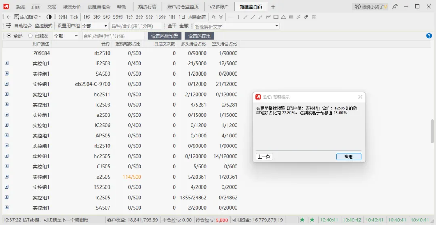
Task: Select the triangle drawing tool
Action: [x=283, y=17]
